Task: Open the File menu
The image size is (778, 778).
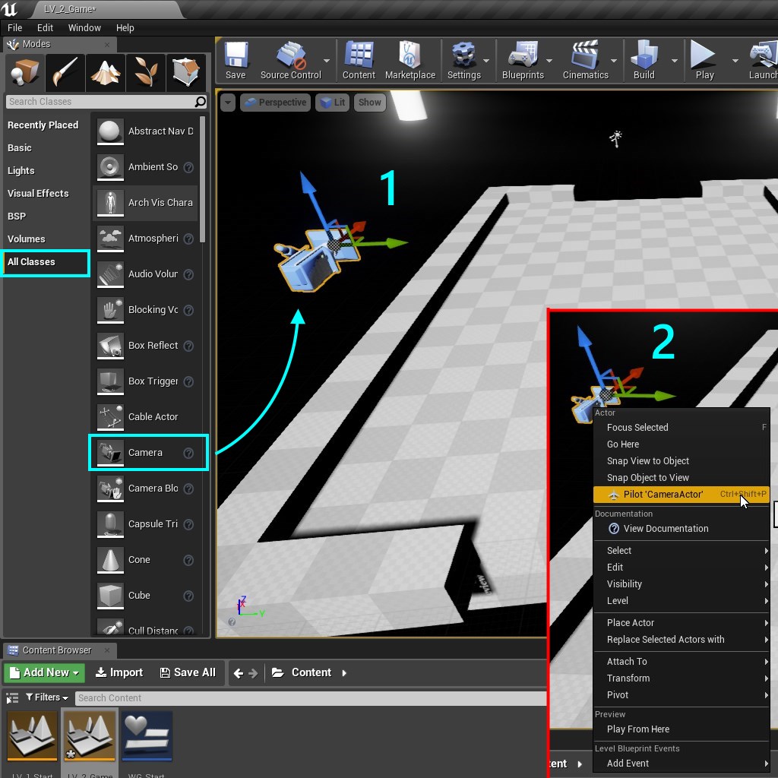Action: coord(15,28)
